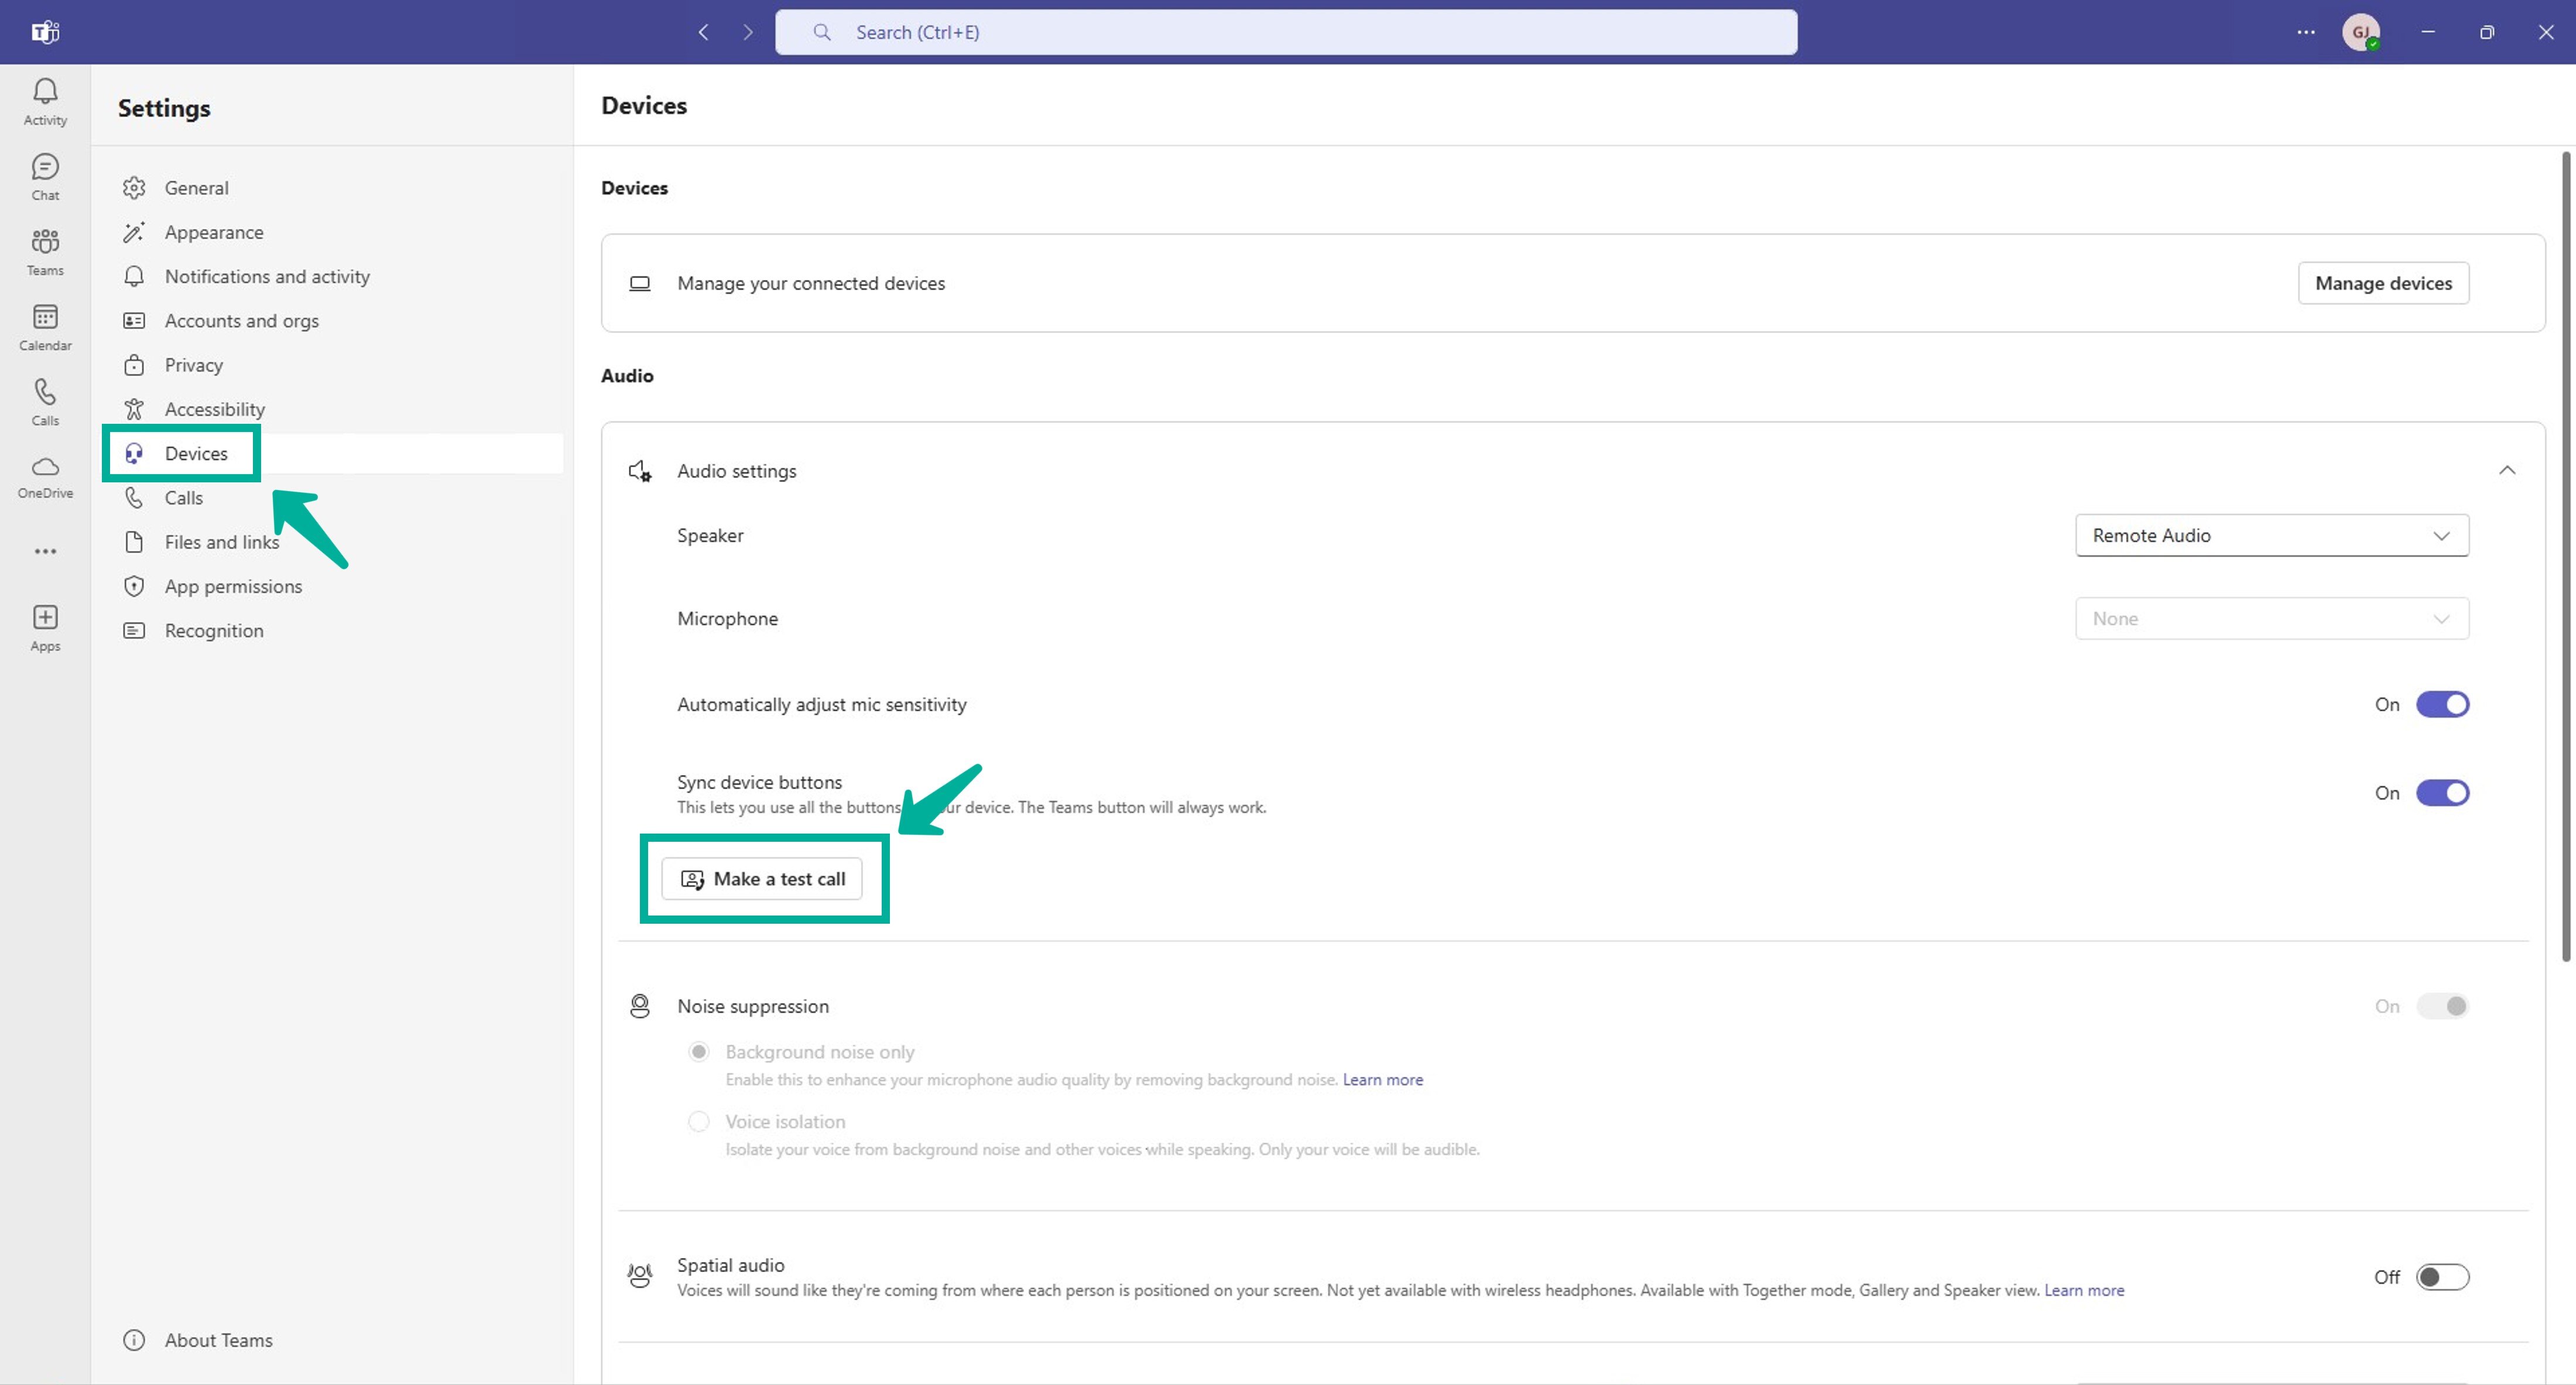Open the Microphone dropdown
This screenshot has height=1385, width=2576.
click(x=2271, y=619)
